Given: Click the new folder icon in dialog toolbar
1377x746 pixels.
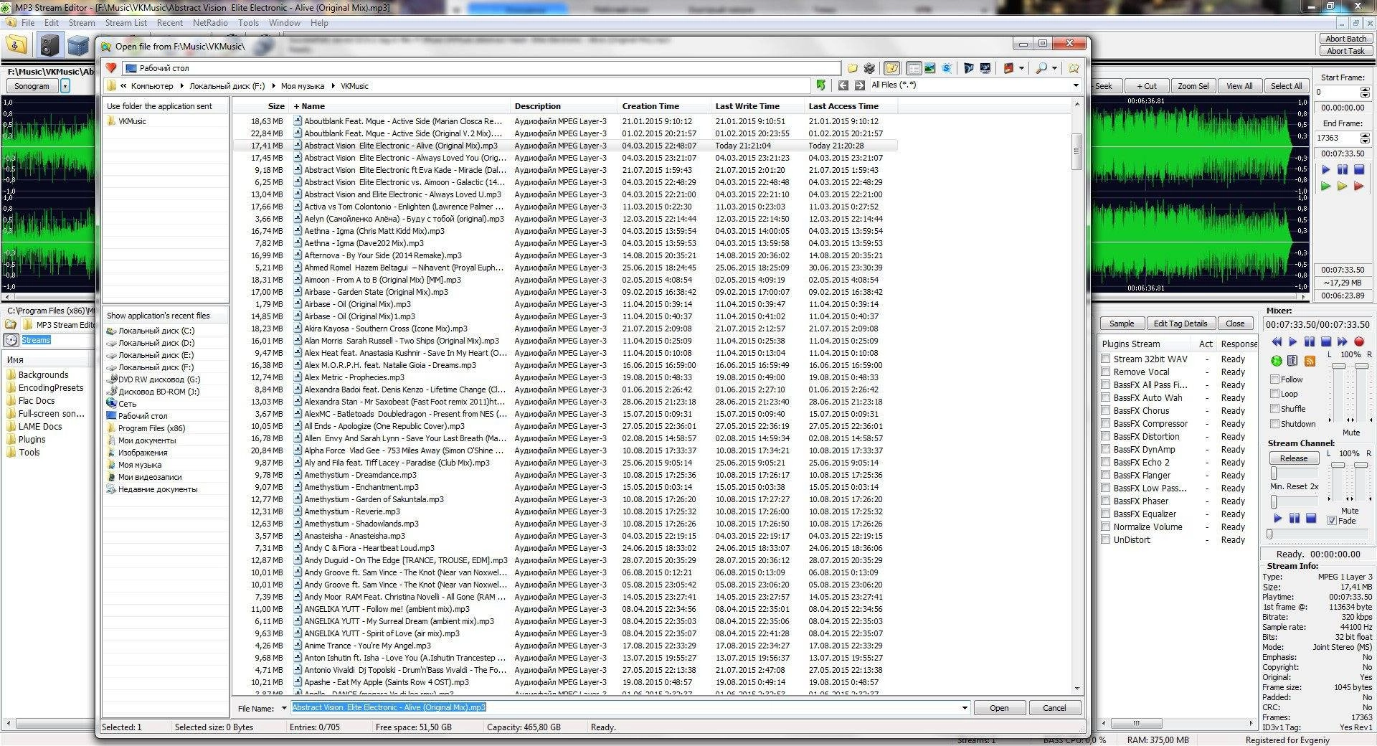Looking at the screenshot, I should [x=853, y=68].
